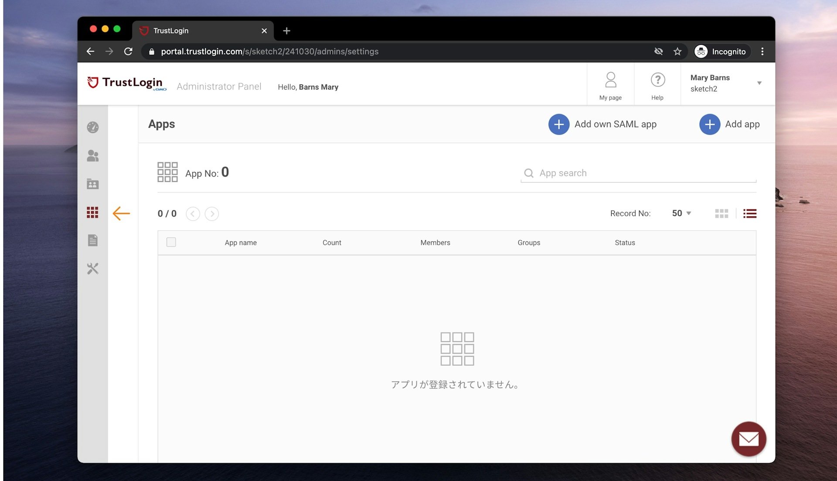837x481 pixels.
Task: Select Administrator Panel menu item
Action: click(x=218, y=86)
